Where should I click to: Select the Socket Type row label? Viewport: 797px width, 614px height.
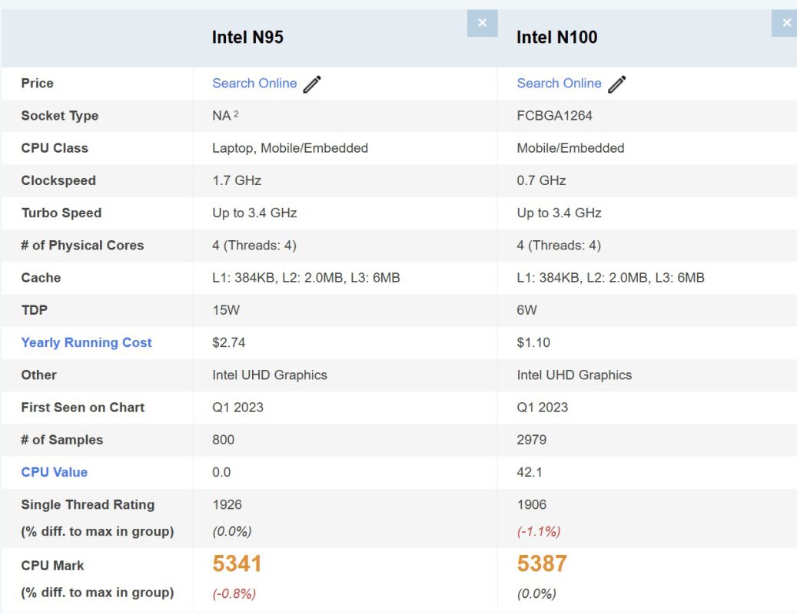point(59,116)
